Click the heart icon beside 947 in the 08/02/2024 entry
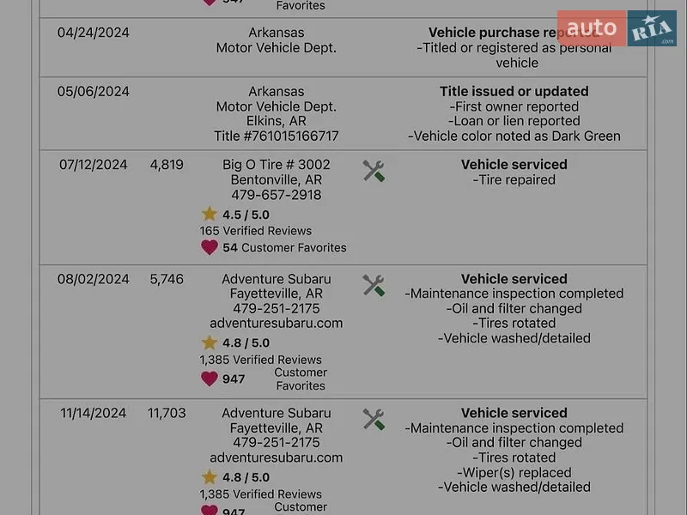 [210, 379]
